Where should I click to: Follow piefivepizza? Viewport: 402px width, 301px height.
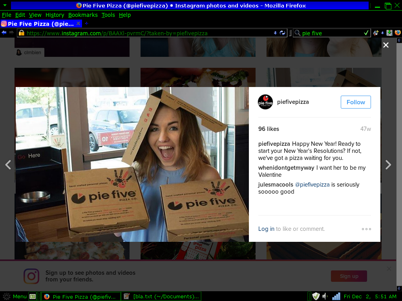(x=356, y=102)
